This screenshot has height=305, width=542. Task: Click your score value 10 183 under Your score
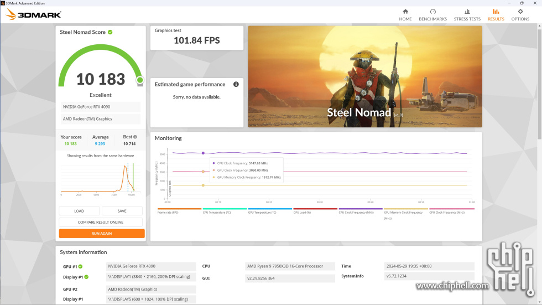[x=71, y=144]
